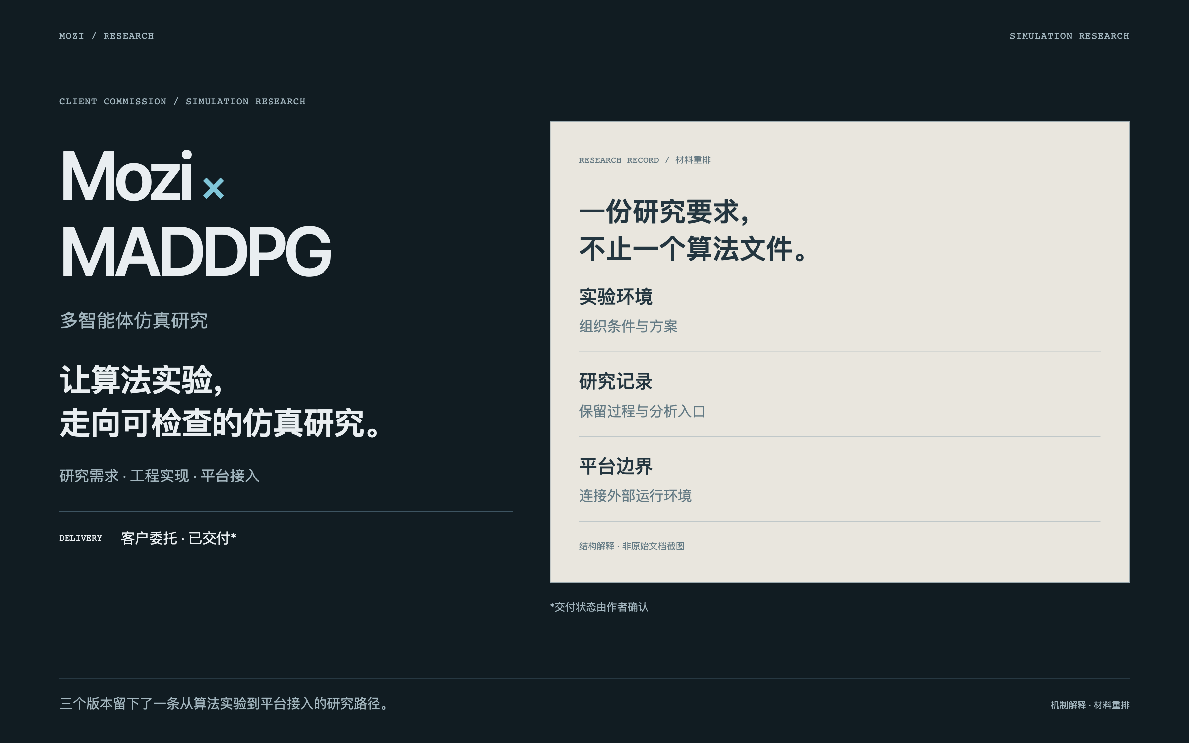Click the CLIENT COMMISSION / SIMULATION RESEARCH breadcrumb

[182, 101]
